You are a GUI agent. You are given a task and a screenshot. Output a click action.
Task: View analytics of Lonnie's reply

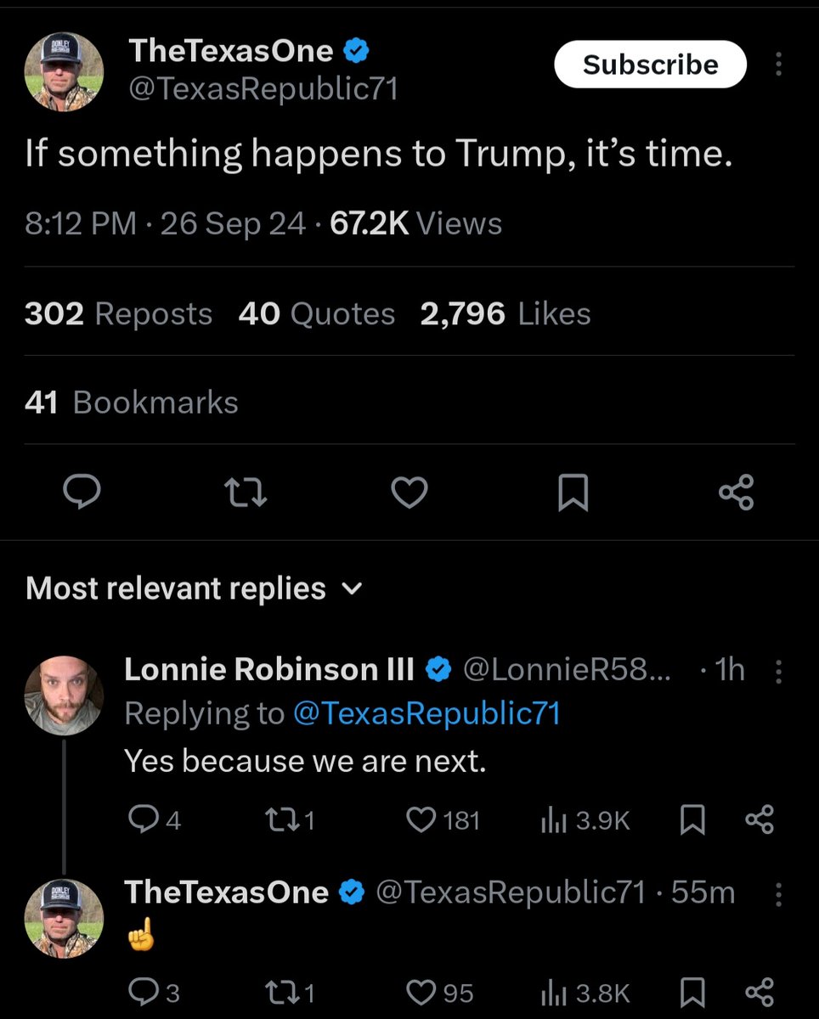click(554, 819)
